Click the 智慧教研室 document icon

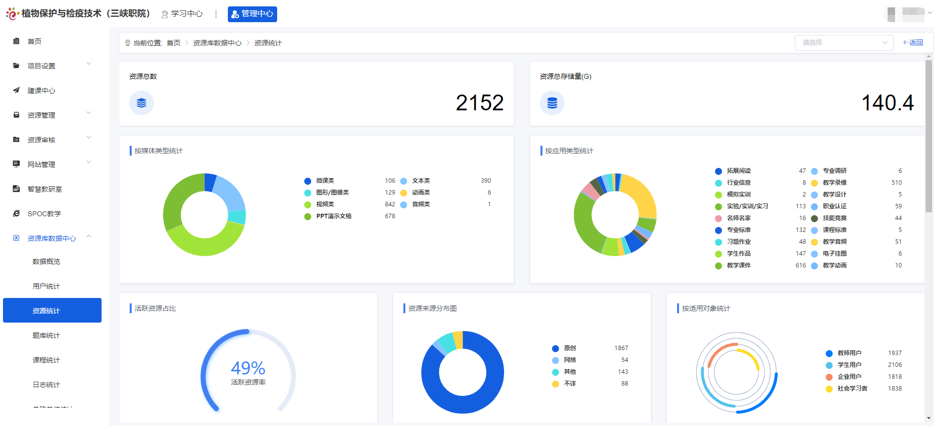point(16,189)
